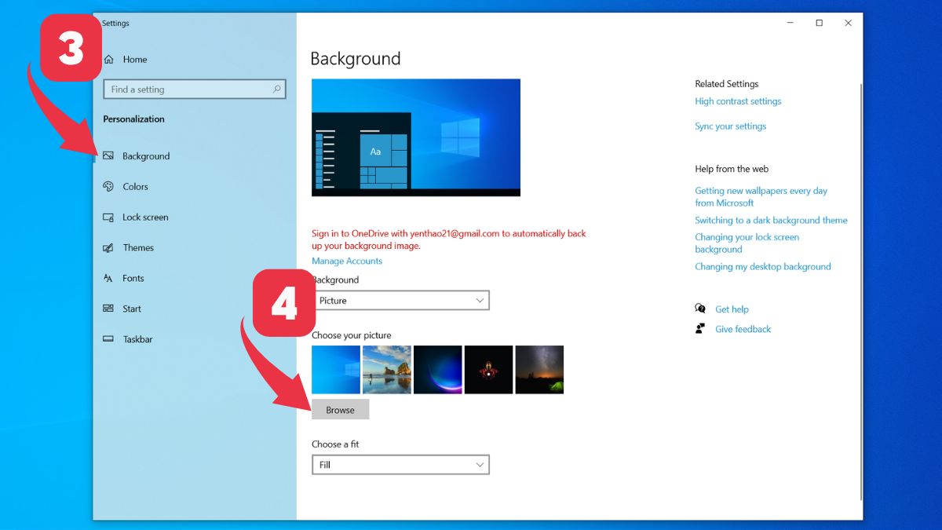Minimize the Settings window
The height and width of the screenshot is (530, 942).
[790, 24]
